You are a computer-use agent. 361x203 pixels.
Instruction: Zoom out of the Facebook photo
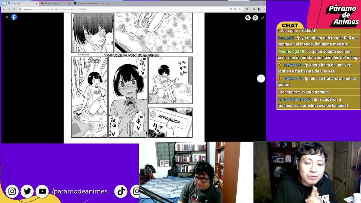tap(255, 18)
